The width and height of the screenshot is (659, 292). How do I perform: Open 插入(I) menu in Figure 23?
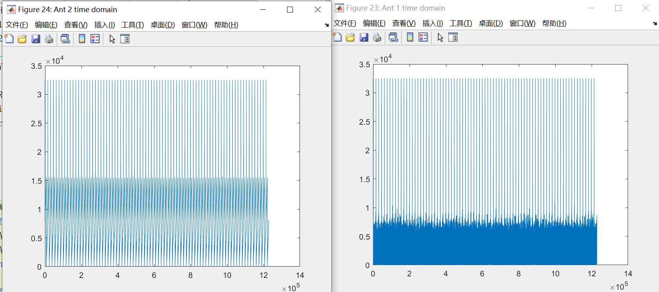click(433, 23)
